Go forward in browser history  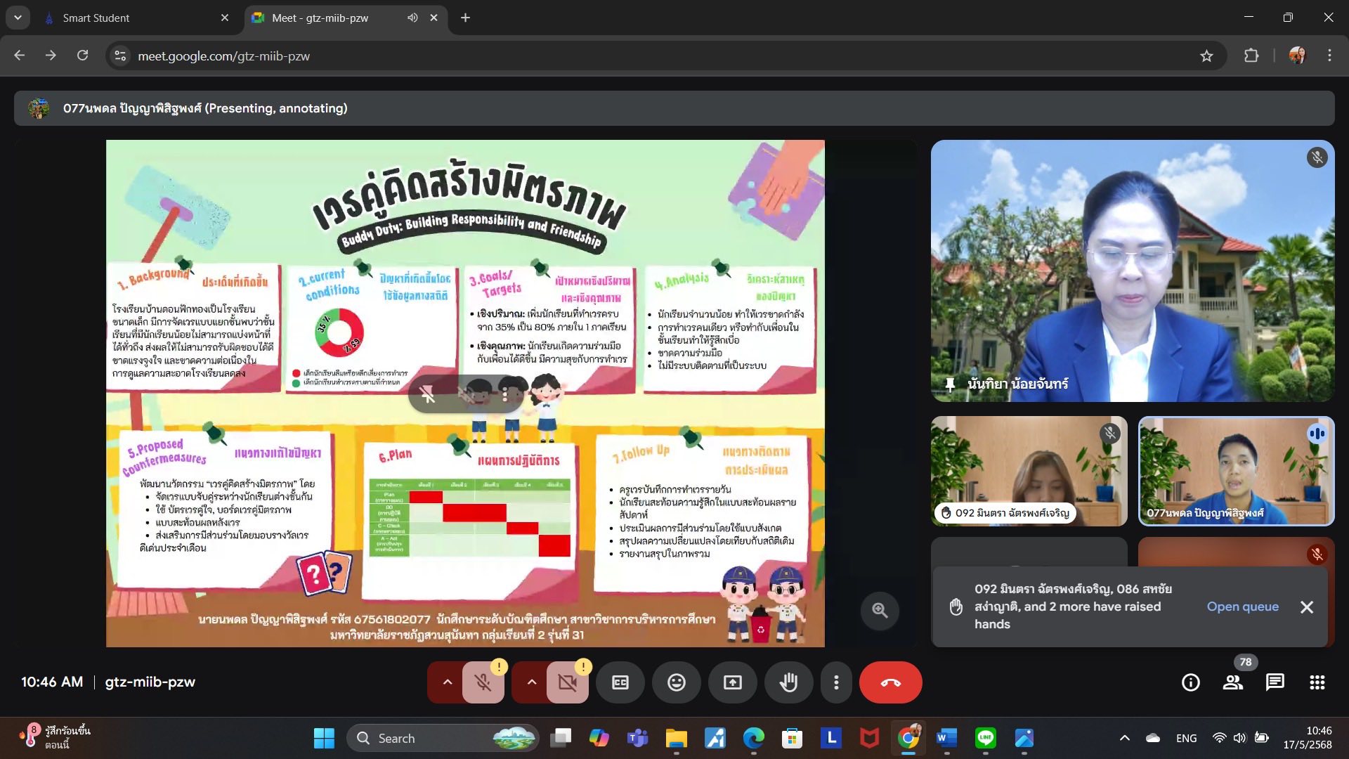click(x=51, y=56)
